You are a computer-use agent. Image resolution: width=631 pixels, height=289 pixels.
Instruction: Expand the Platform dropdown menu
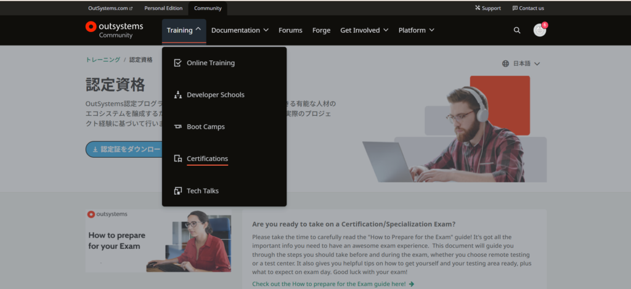[416, 30]
